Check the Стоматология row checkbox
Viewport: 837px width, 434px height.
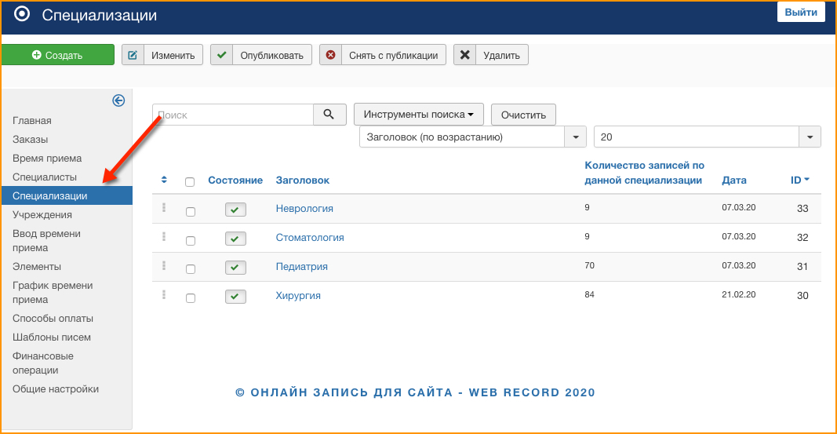pos(191,241)
